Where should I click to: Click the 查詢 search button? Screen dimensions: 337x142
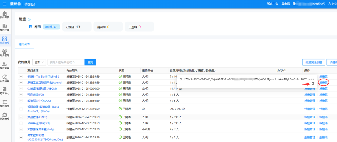click(x=90, y=62)
